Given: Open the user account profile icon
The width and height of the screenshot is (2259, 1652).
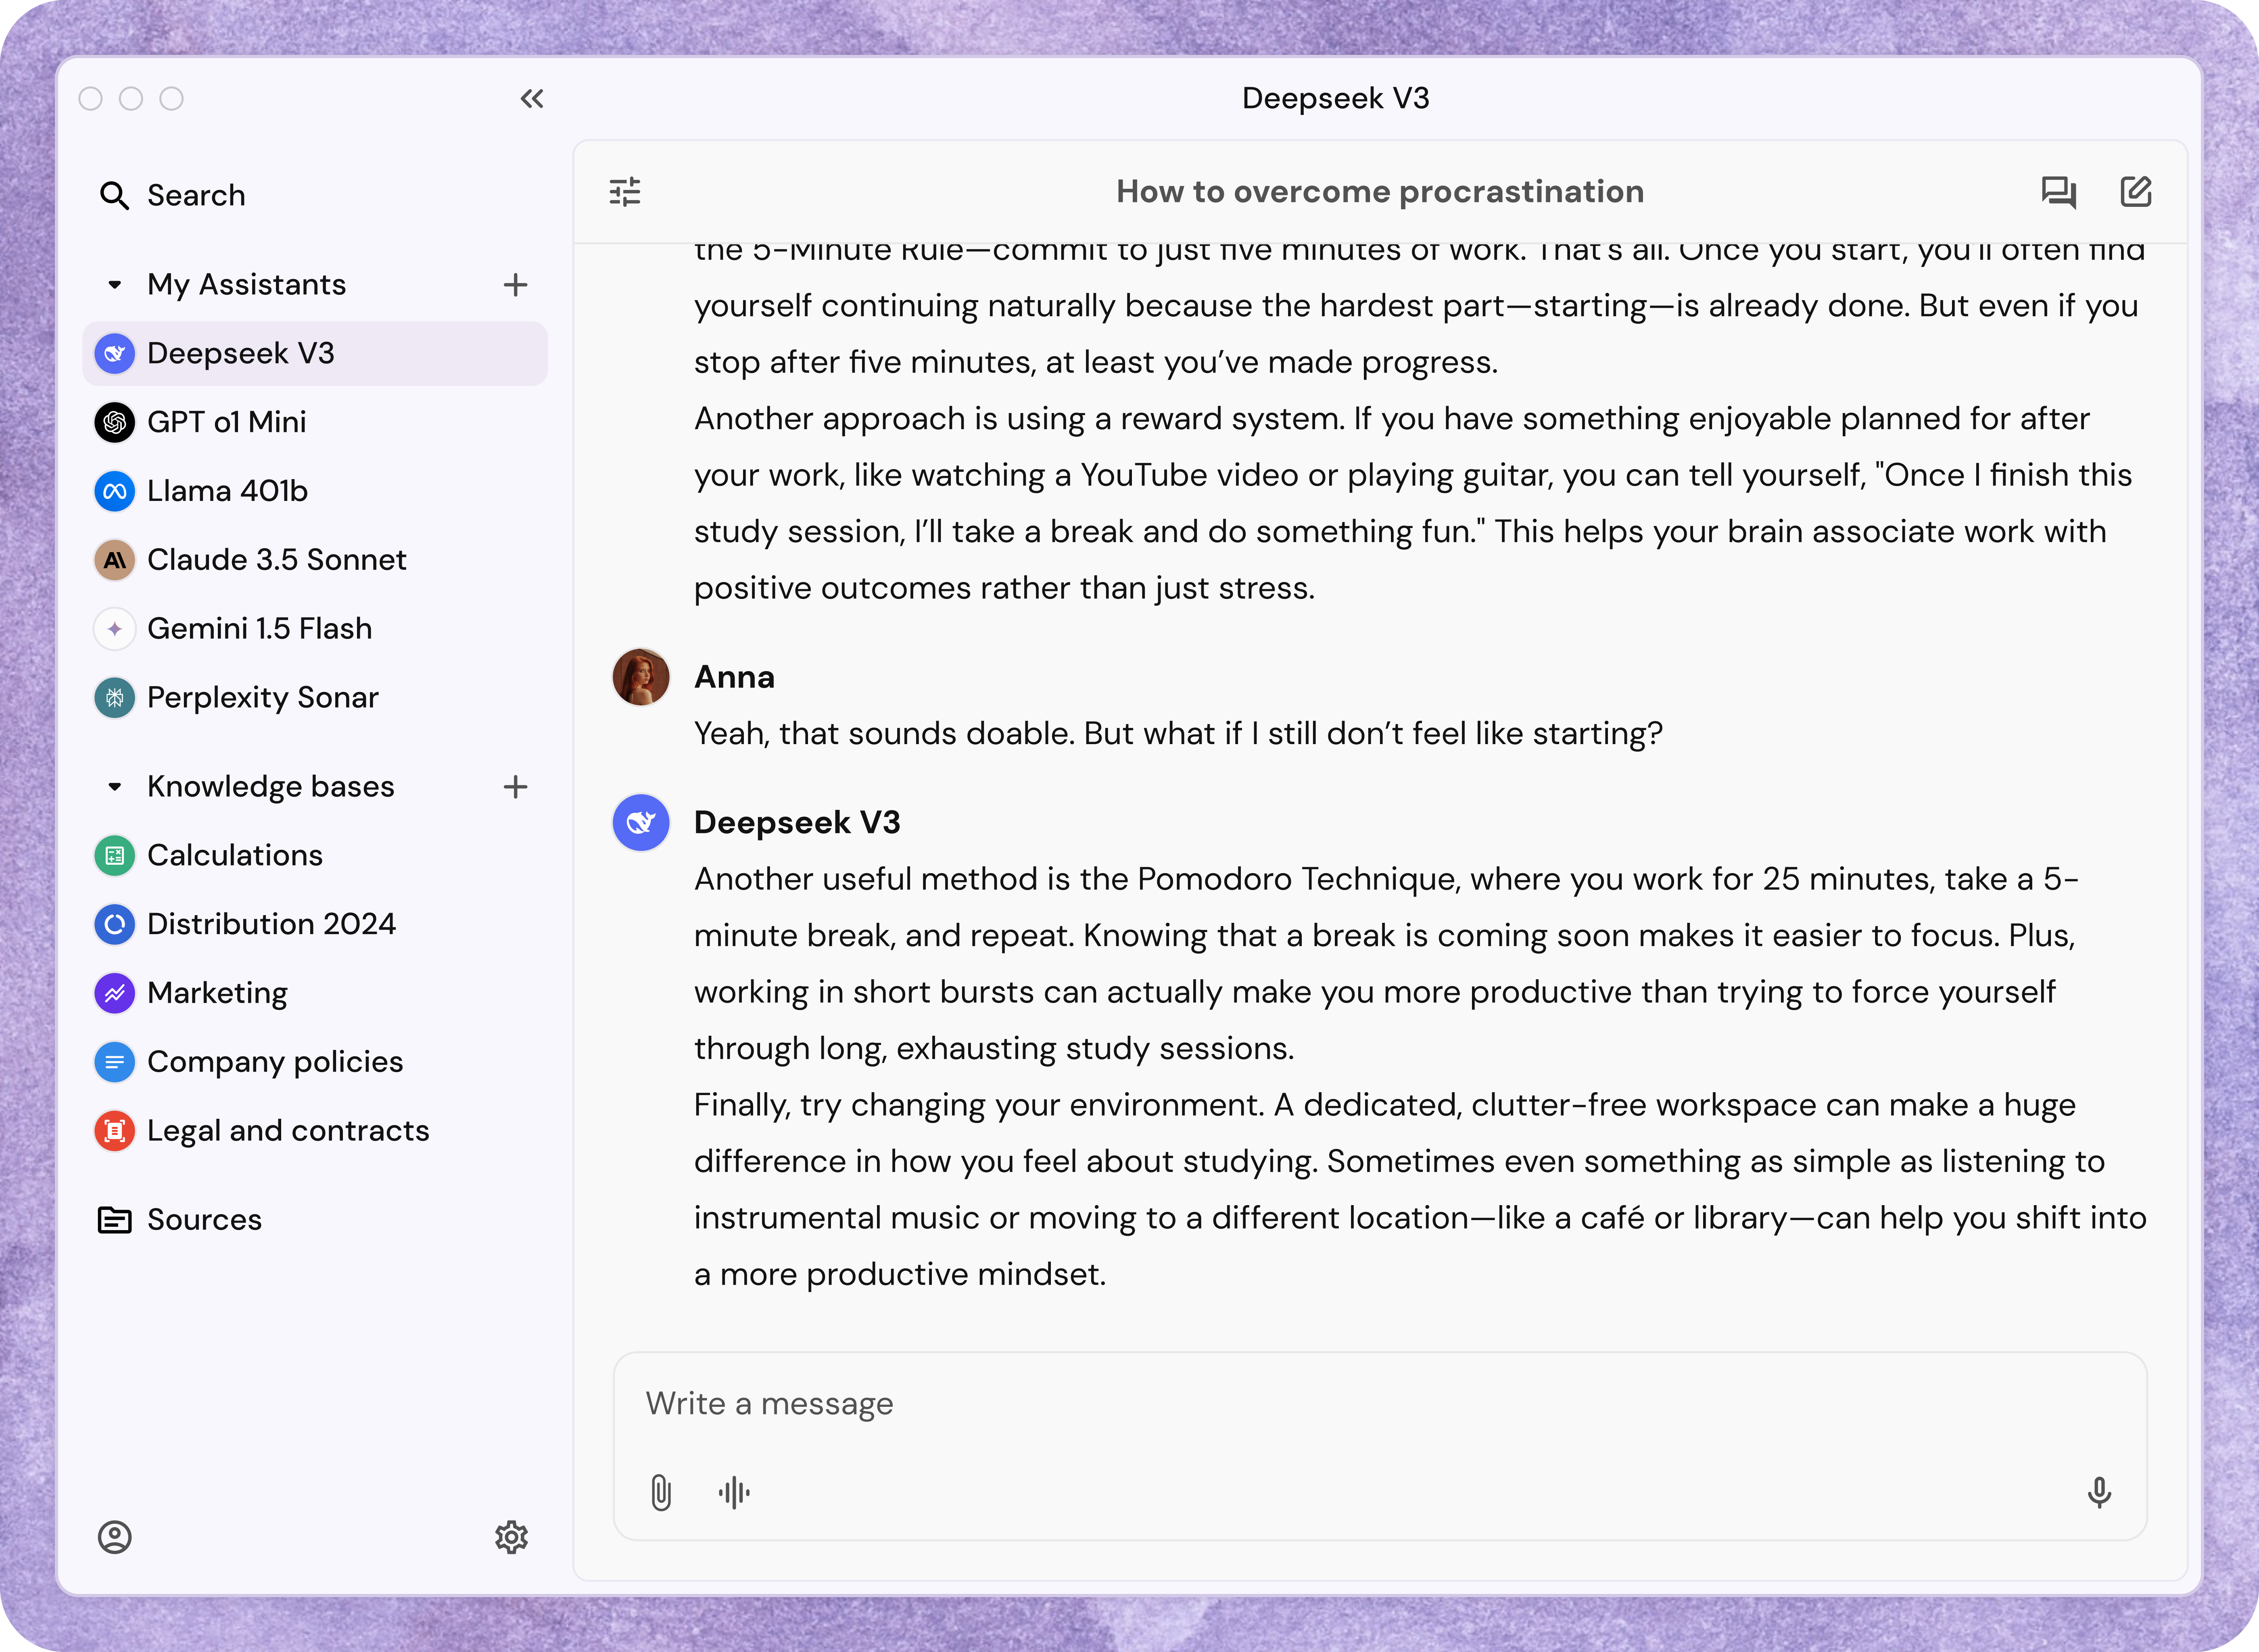Looking at the screenshot, I should (115, 1537).
